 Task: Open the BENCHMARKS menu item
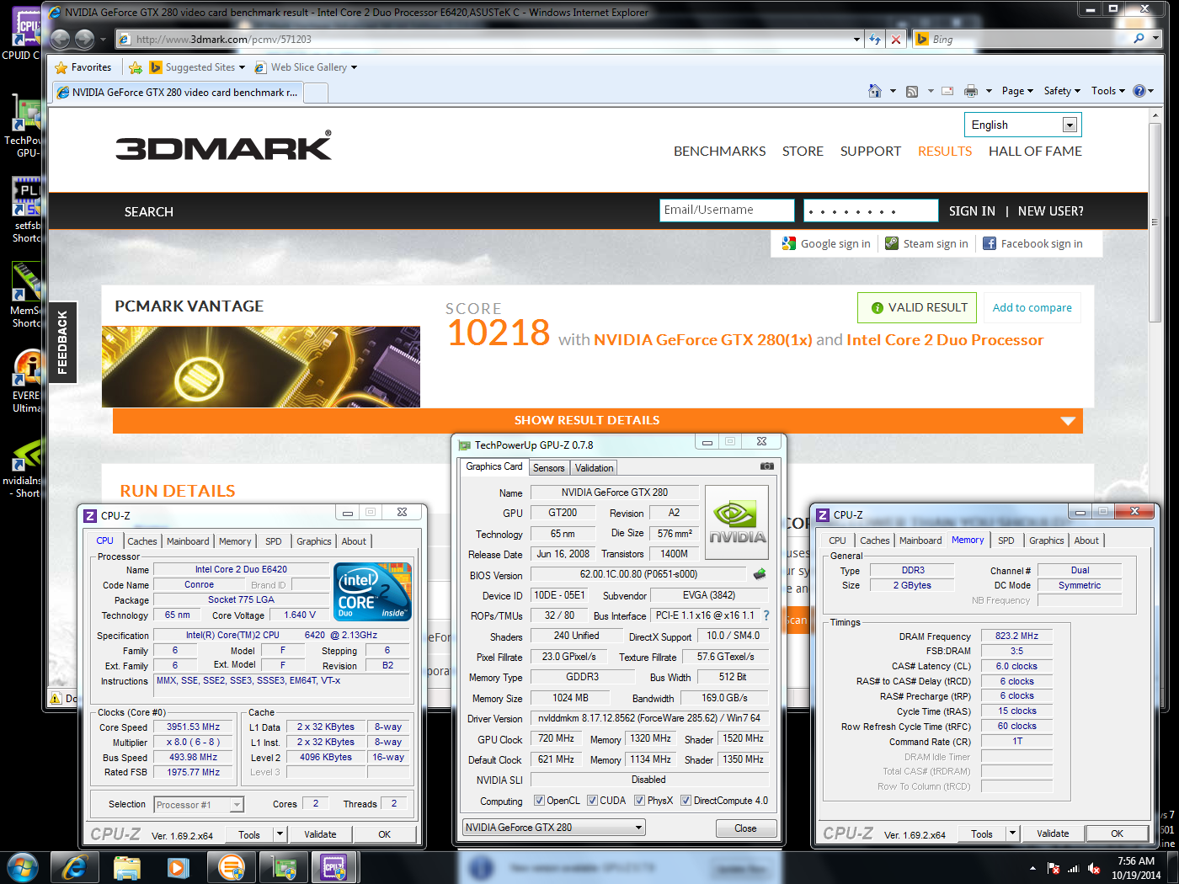[x=719, y=152]
